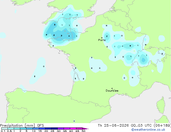Select the 45–50 mm legend color swatch
The height and width of the screenshot is (132, 171).
click(79, 128)
